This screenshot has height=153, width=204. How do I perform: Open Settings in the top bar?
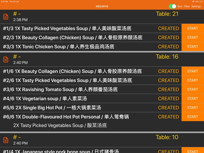coord(196,6)
